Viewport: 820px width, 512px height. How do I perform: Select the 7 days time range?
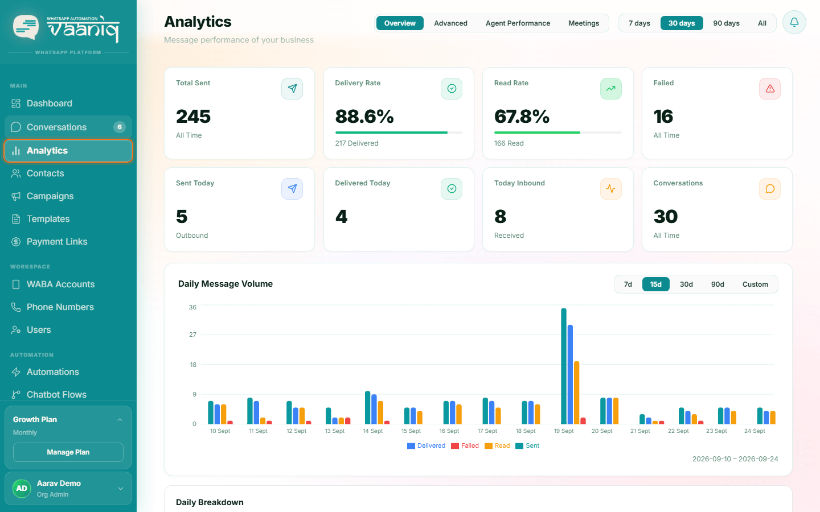tap(639, 23)
